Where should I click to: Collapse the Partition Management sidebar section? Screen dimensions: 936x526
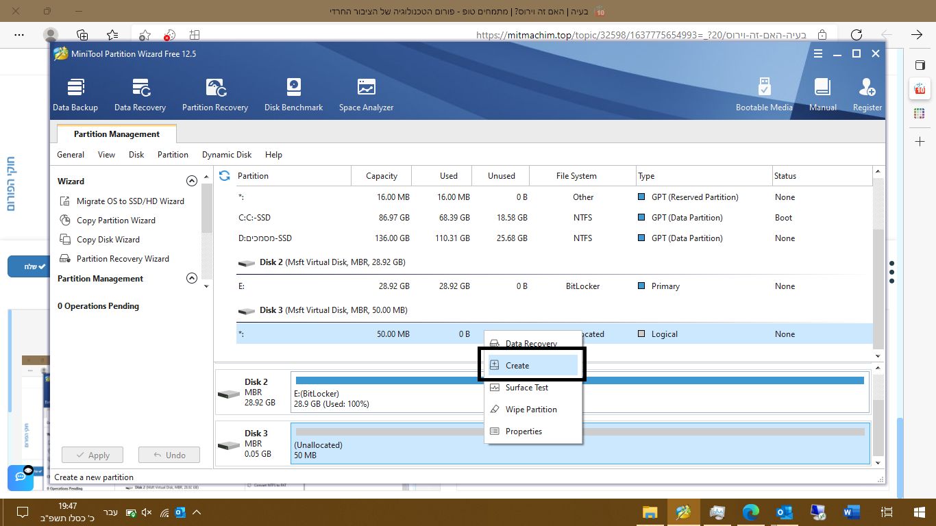click(192, 279)
